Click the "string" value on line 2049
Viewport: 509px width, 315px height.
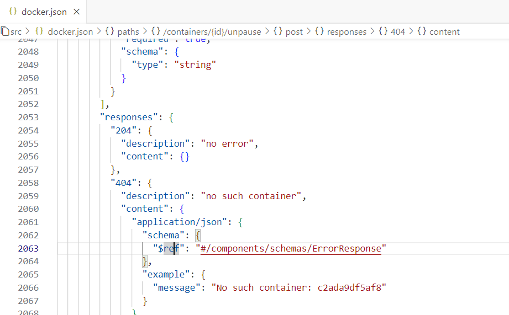(x=195, y=65)
